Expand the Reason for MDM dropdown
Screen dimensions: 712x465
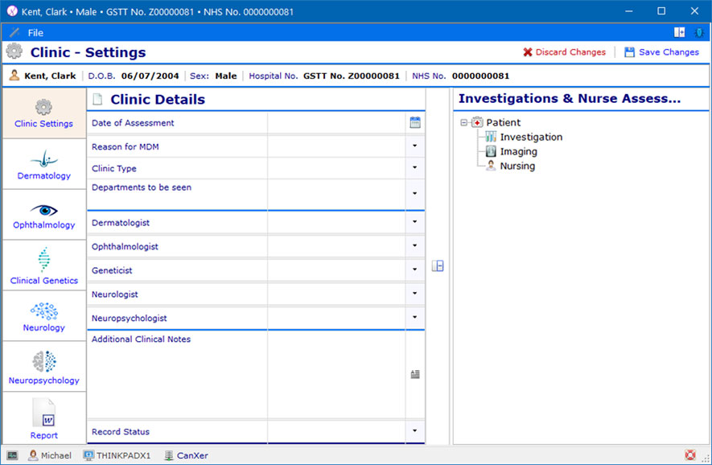(415, 146)
